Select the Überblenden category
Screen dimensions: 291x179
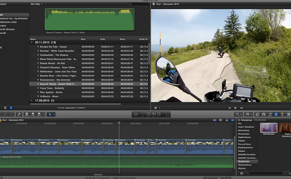coord(248,162)
